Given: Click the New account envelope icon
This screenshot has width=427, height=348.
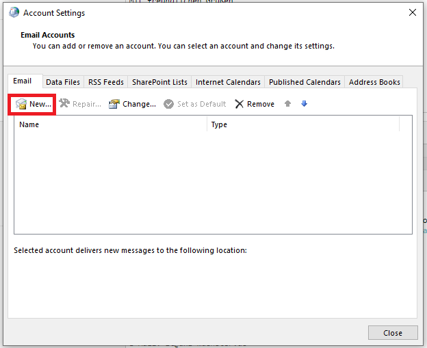Looking at the screenshot, I should [x=21, y=104].
